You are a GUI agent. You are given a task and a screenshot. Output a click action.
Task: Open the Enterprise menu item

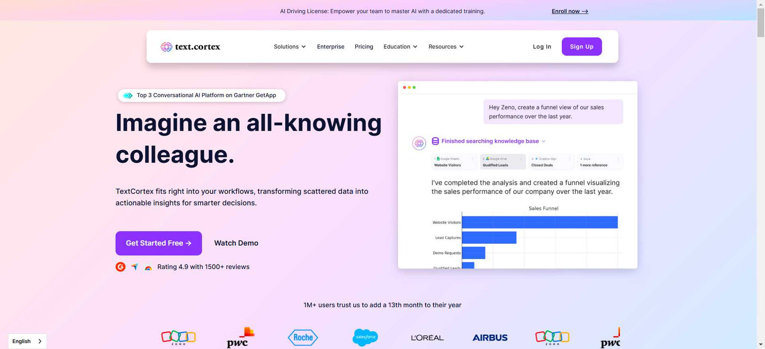coord(330,47)
